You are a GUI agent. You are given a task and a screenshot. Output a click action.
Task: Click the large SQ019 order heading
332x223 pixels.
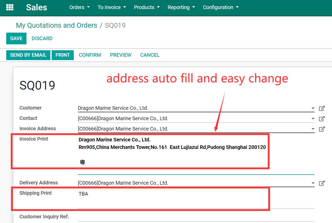(x=37, y=85)
